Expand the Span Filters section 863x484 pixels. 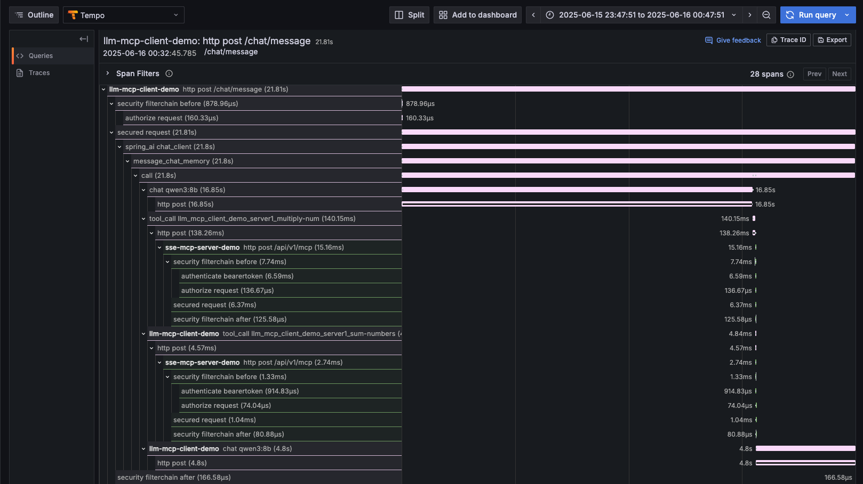(x=107, y=73)
